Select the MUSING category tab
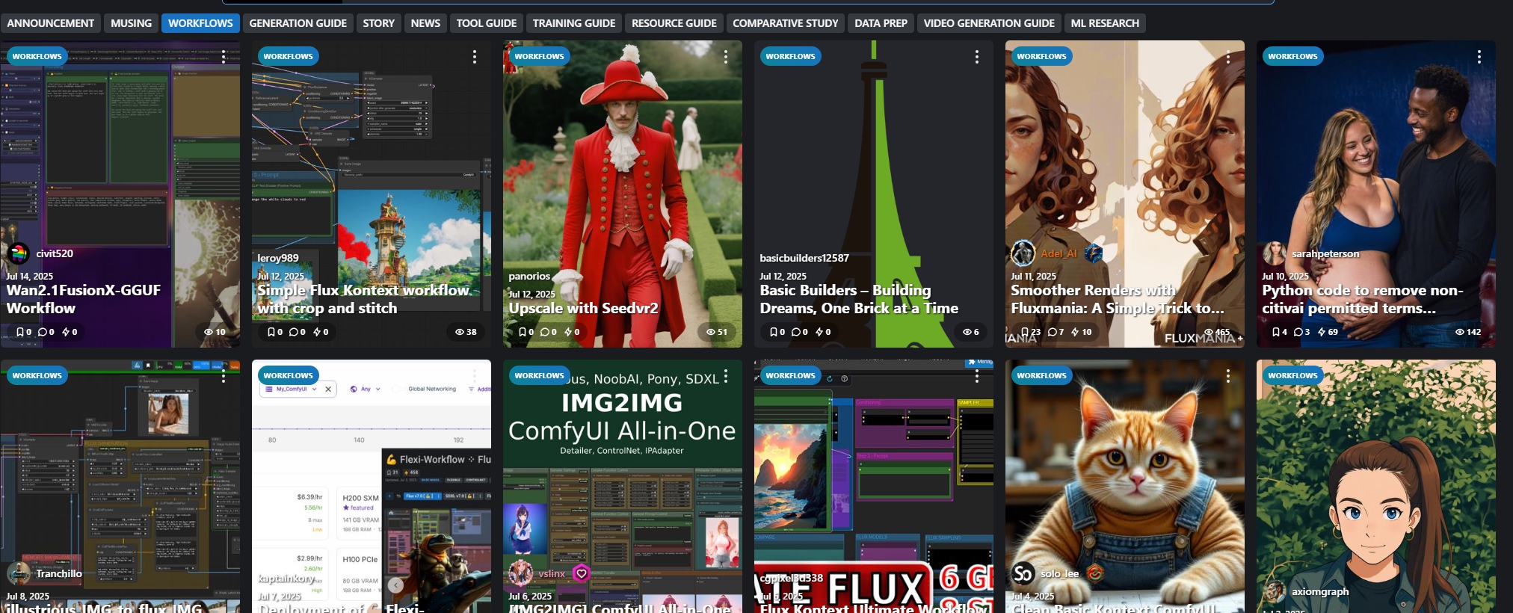This screenshot has height=613, width=1513. 131,23
